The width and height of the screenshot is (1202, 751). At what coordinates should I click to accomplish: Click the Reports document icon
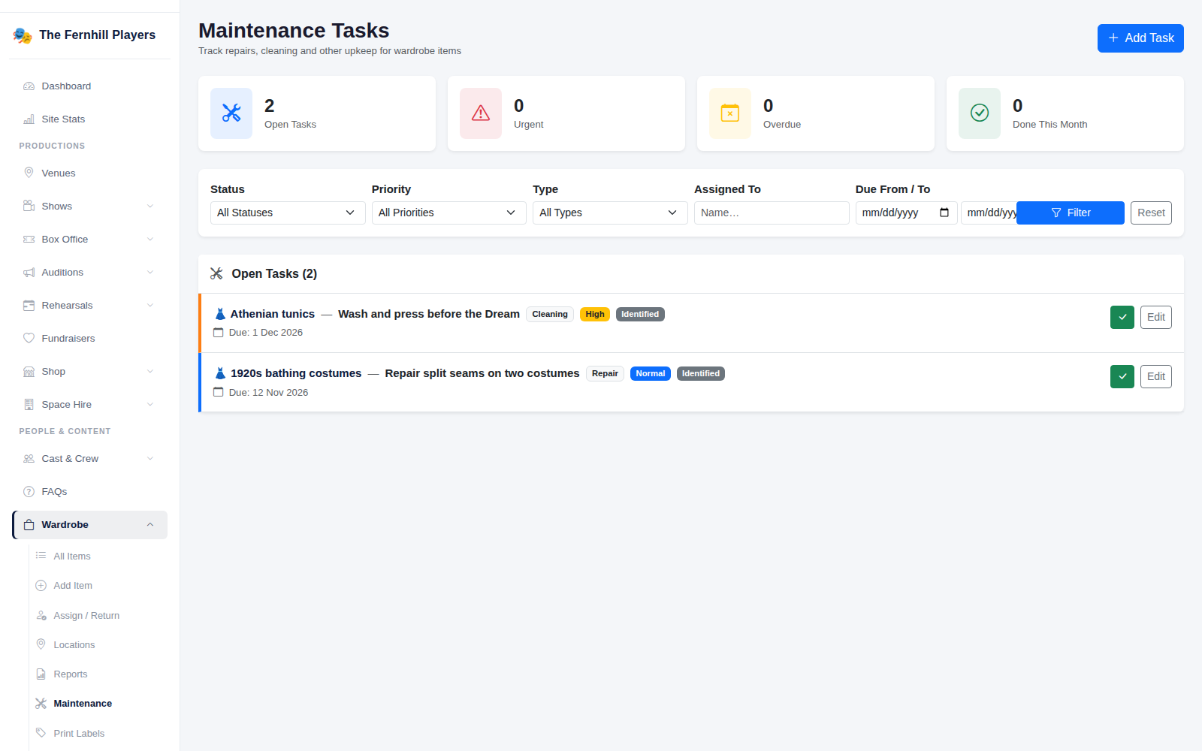41,674
